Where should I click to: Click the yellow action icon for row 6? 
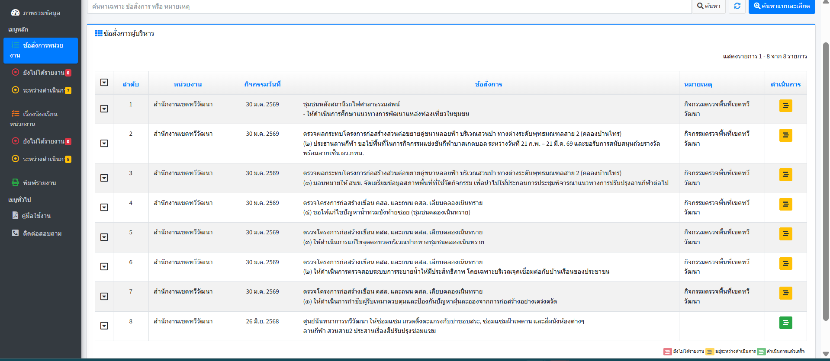(x=785, y=263)
